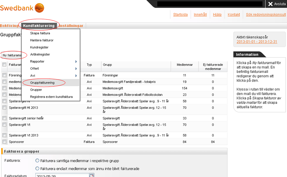Click the Föreningar group cell

pyautogui.click(x=110, y=75)
